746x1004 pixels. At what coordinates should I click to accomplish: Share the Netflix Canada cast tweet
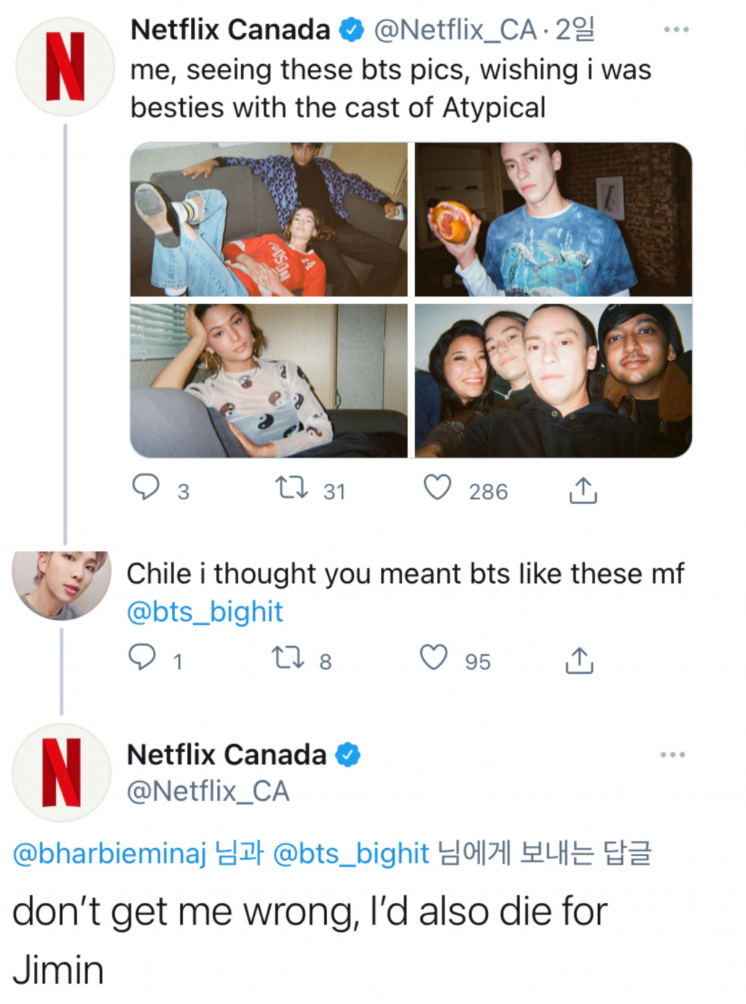click(x=583, y=490)
